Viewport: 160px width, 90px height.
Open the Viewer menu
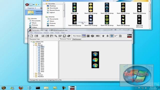[46, 33]
